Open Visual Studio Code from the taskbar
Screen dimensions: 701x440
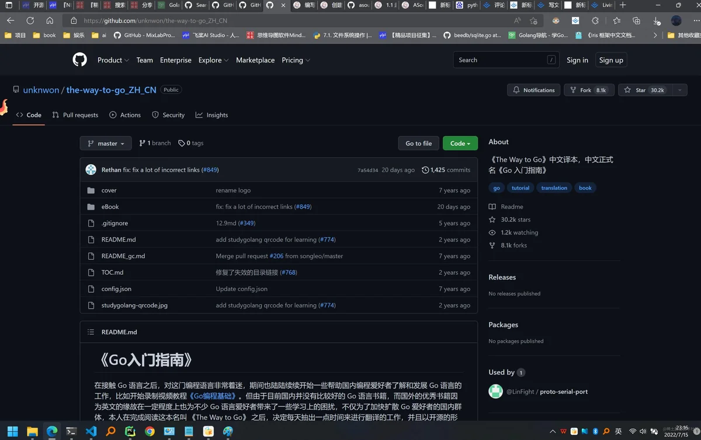coord(91,431)
